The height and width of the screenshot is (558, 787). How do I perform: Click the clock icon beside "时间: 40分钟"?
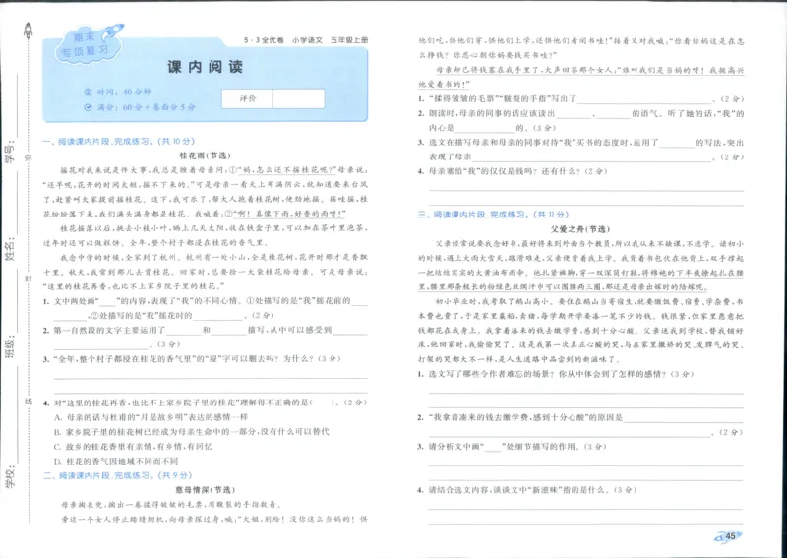(88, 93)
